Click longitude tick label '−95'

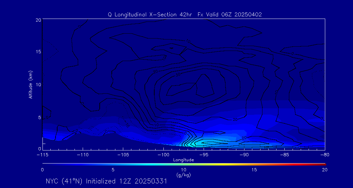click(x=204, y=155)
